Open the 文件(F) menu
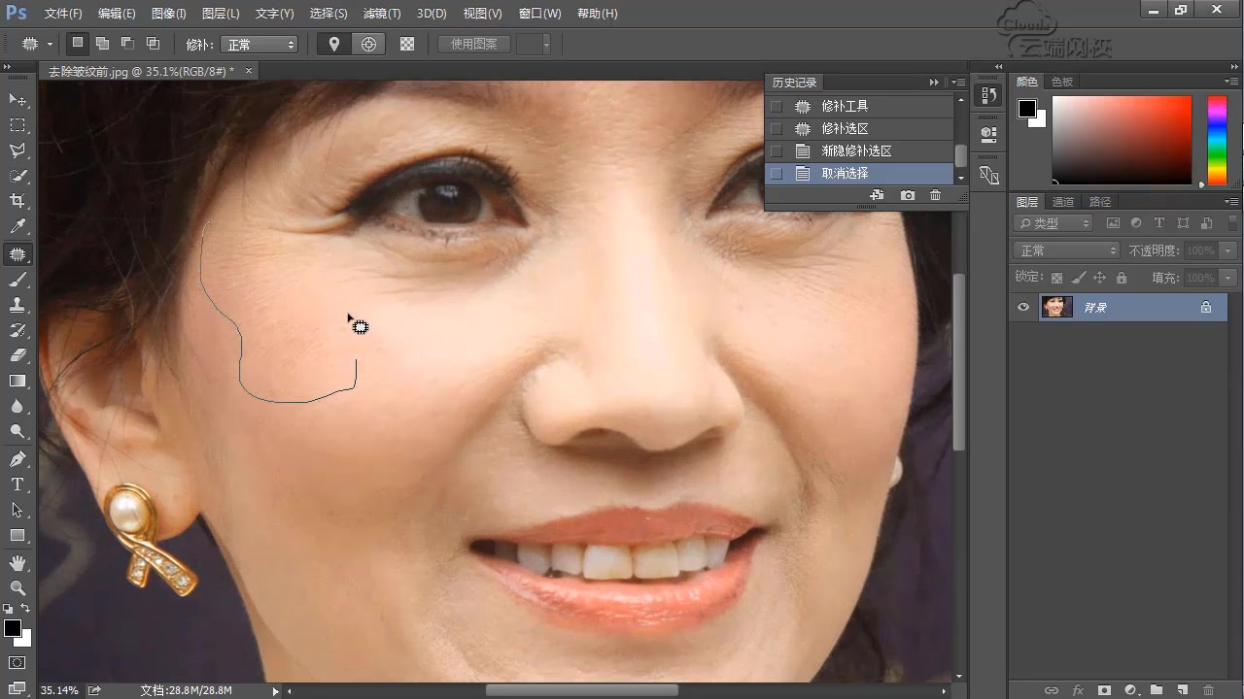Viewport: 1244px width, 699px height. pyautogui.click(x=63, y=14)
